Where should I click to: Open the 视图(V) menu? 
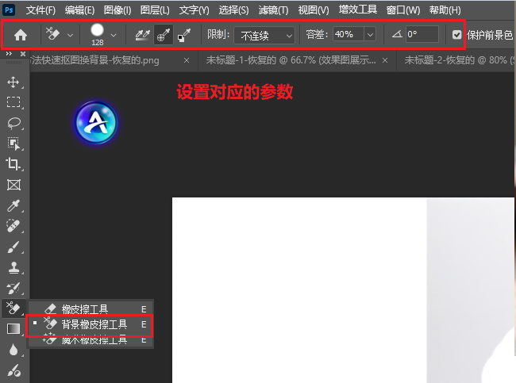[314, 10]
